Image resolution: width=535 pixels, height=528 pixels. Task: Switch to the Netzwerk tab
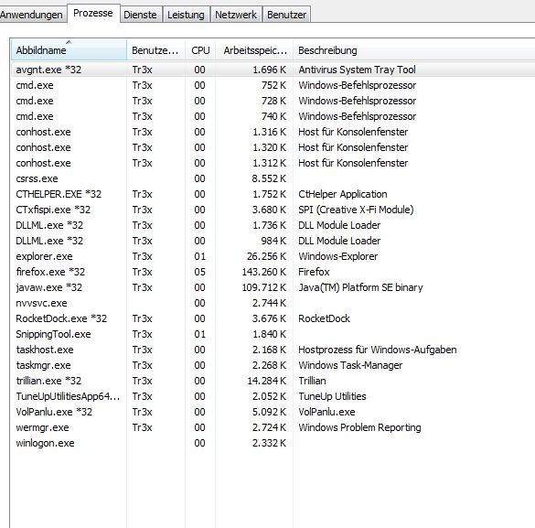pos(236,15)
